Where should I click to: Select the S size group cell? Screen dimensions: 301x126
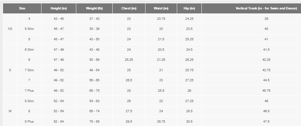pyautogui.click(x=10, y=70)
